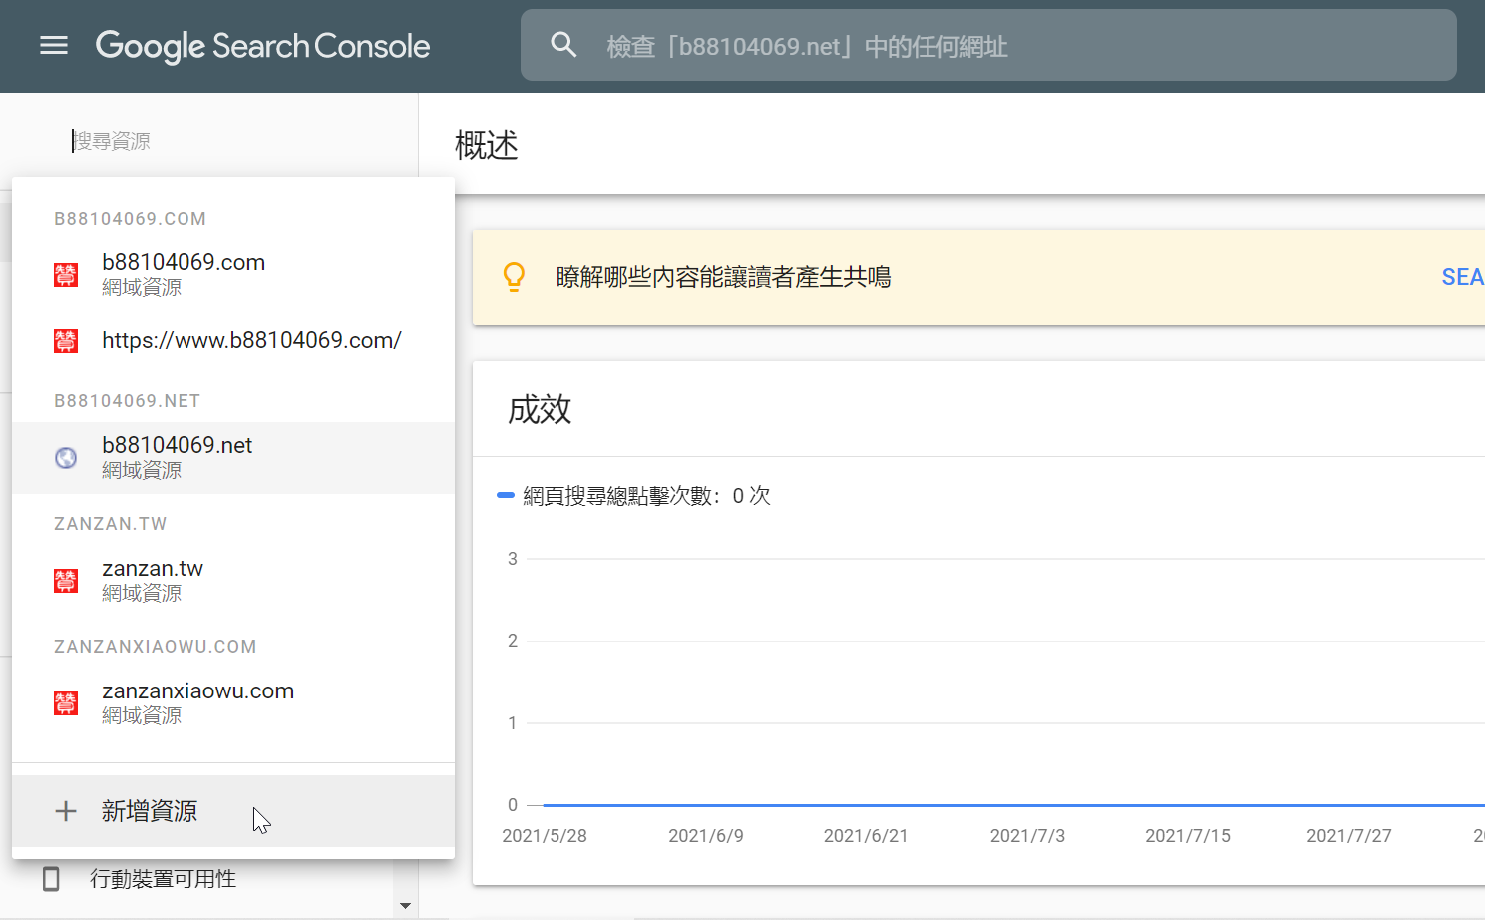The width and height of the screenshot is (1485, 920).
Task: Click the 2021/6/21 date label on chart
Action: click(866, 836)
